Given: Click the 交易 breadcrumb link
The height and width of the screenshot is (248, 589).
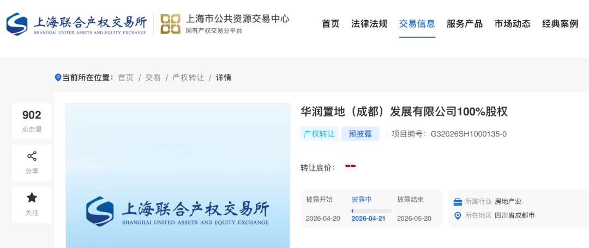Looking at the screenshot, I should (153, 78).
